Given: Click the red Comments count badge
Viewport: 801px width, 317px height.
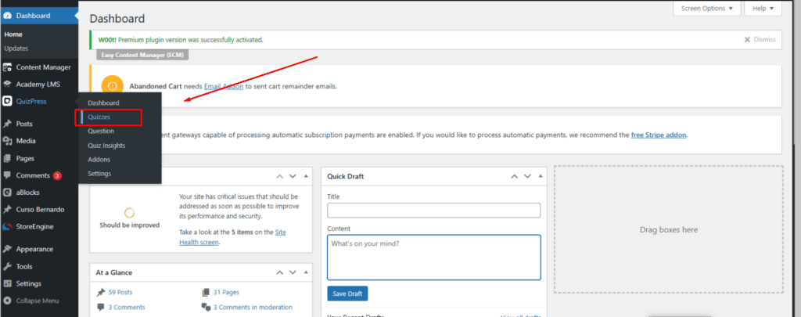Looking at the screenshot, I should [x=57, y=175].
